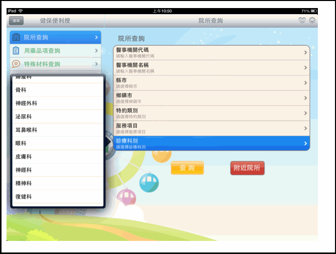Click the 特殊材料查詢 speech bubble icon
The width and height of the screenshot is (336, 254).
point(16,64)
